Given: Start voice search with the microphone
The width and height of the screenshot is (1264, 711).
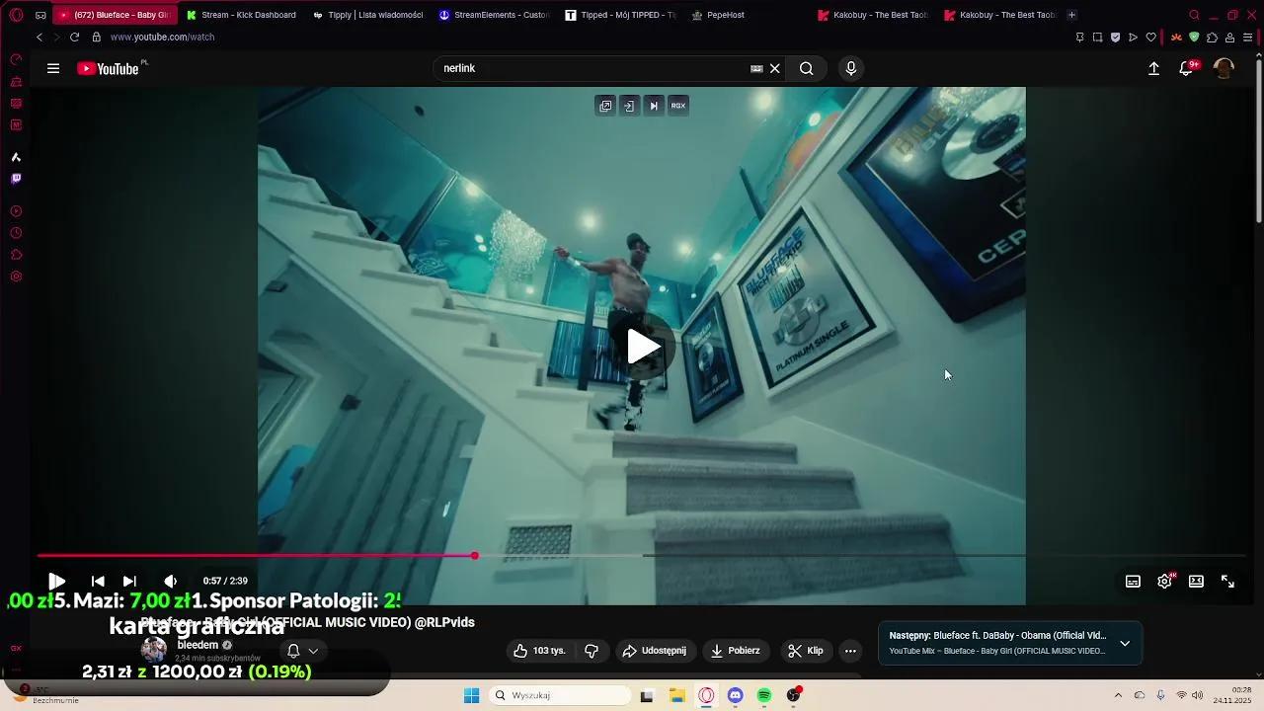Looking at the screenshot, I should (x=851, y=68).
